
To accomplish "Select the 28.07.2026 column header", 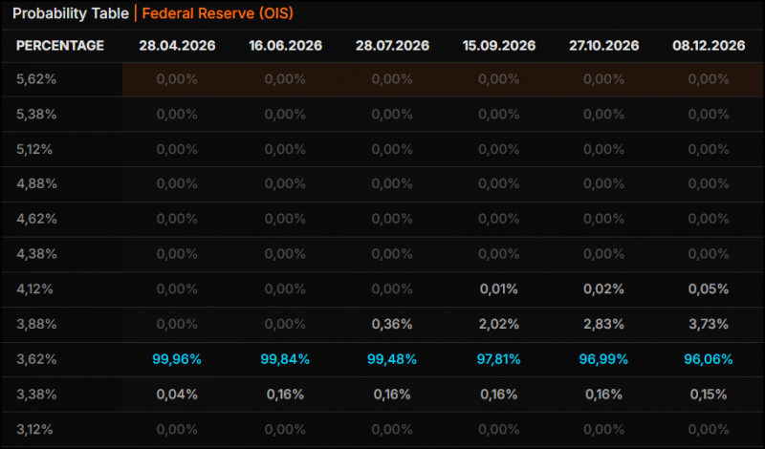I will tap(392, 46).
